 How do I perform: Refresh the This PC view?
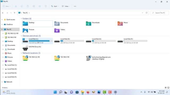pos(147,13)
